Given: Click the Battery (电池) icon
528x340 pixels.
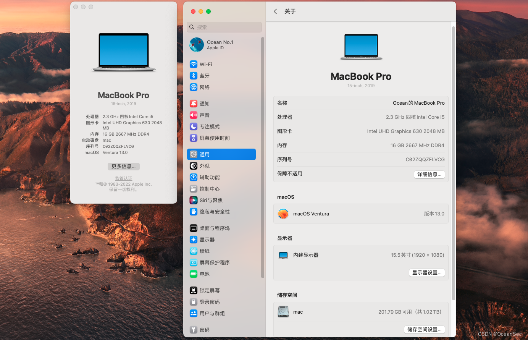Looking at the screenshot, I should [x=194, y=274].
